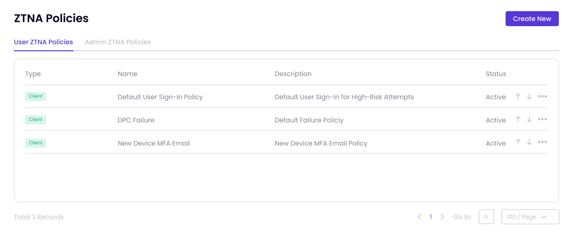The image size is (575, 235).
Task: Move Default User Sign-In Policy down
Action: (529, 96)
